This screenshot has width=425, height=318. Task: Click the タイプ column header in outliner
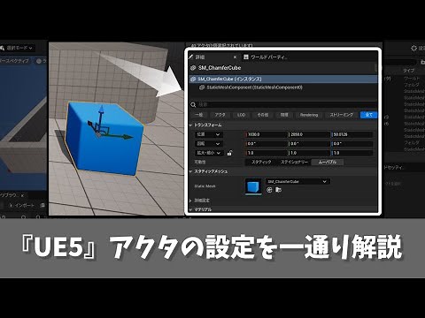click(x=408, y=71)
